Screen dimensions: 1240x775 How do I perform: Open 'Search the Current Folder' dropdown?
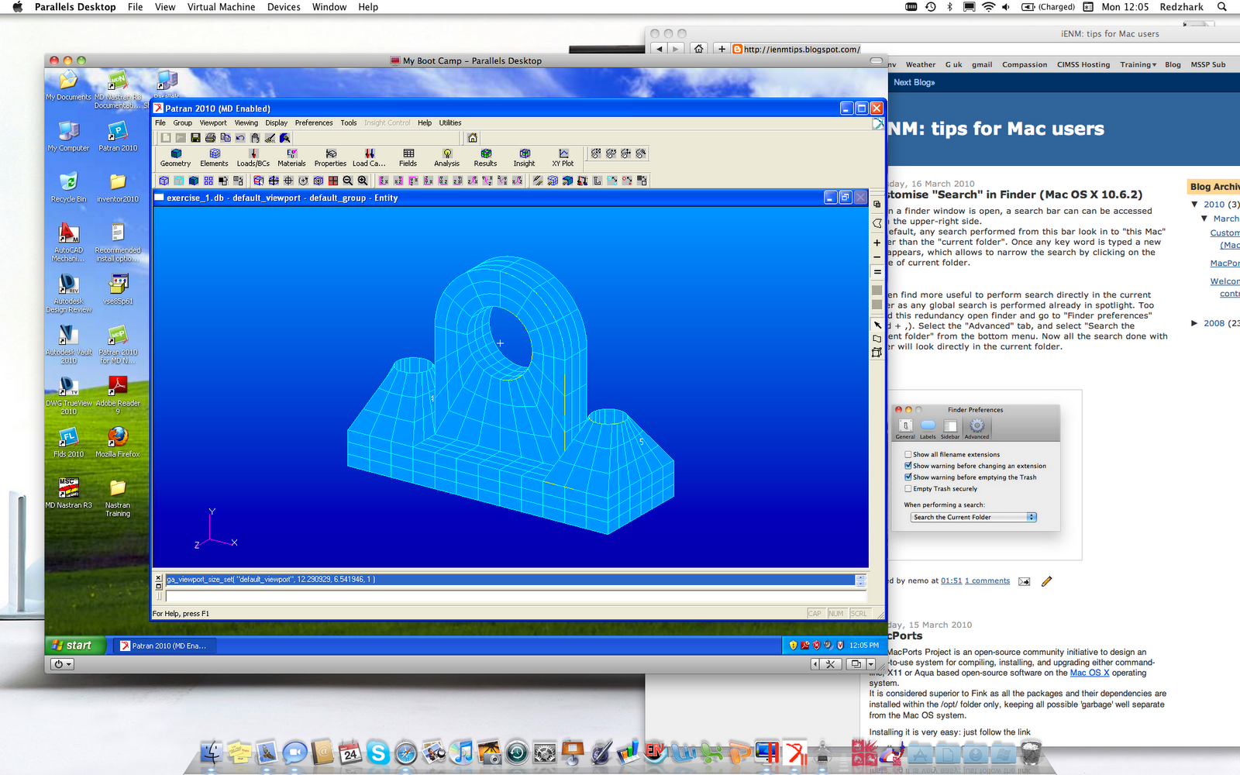coord(974,517)
